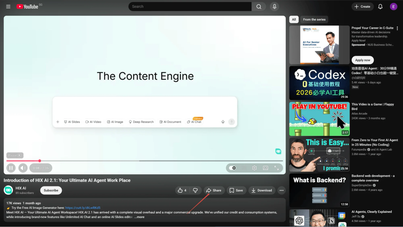Save video to a playlist

pos(236,190)
